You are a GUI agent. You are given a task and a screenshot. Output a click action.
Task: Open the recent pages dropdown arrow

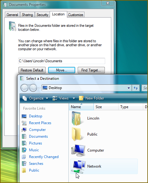39,88
